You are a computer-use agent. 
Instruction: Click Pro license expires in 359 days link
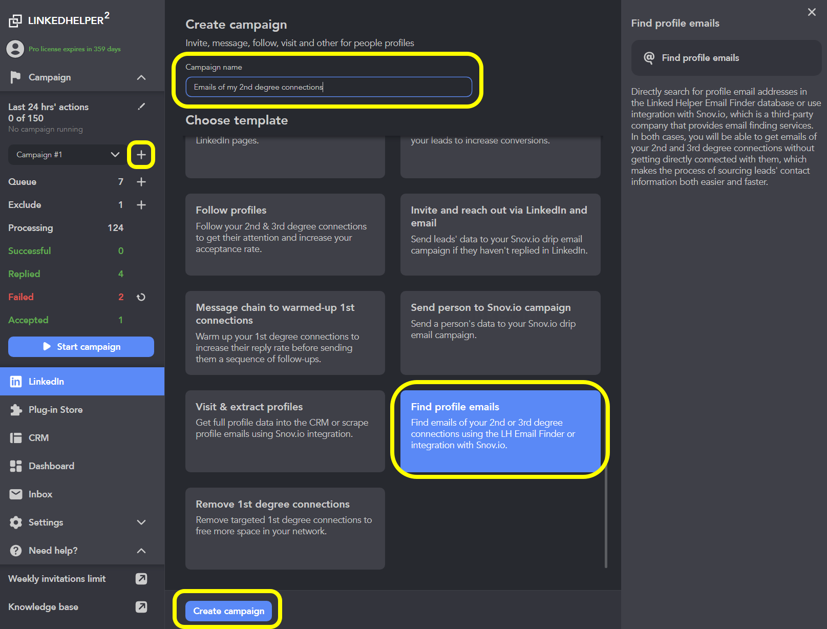[75, 49]
